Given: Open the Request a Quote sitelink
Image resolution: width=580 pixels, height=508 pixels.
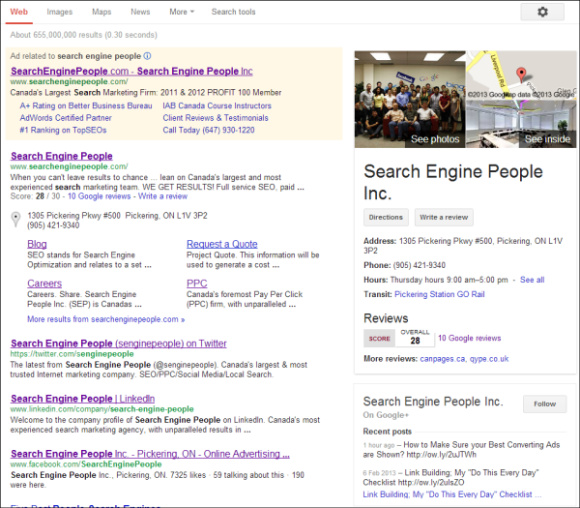Looking at the screenshot, I should coord(221,244).
